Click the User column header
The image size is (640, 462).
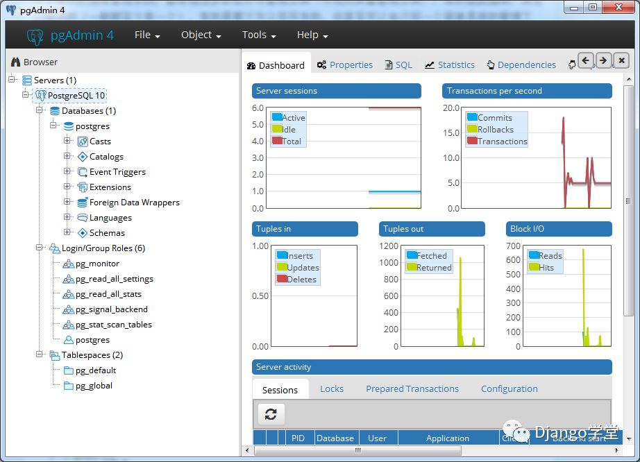pyautogui.click(x=377, y=438)
